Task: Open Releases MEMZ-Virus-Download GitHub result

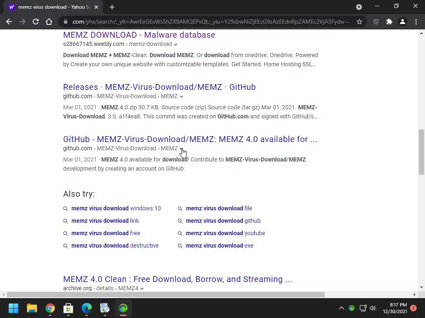Action: tap(159, 87)
